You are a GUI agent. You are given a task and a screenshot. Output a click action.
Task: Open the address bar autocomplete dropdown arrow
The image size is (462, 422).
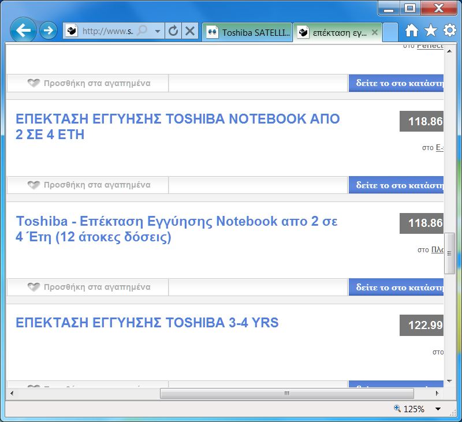tap(158, 31)
